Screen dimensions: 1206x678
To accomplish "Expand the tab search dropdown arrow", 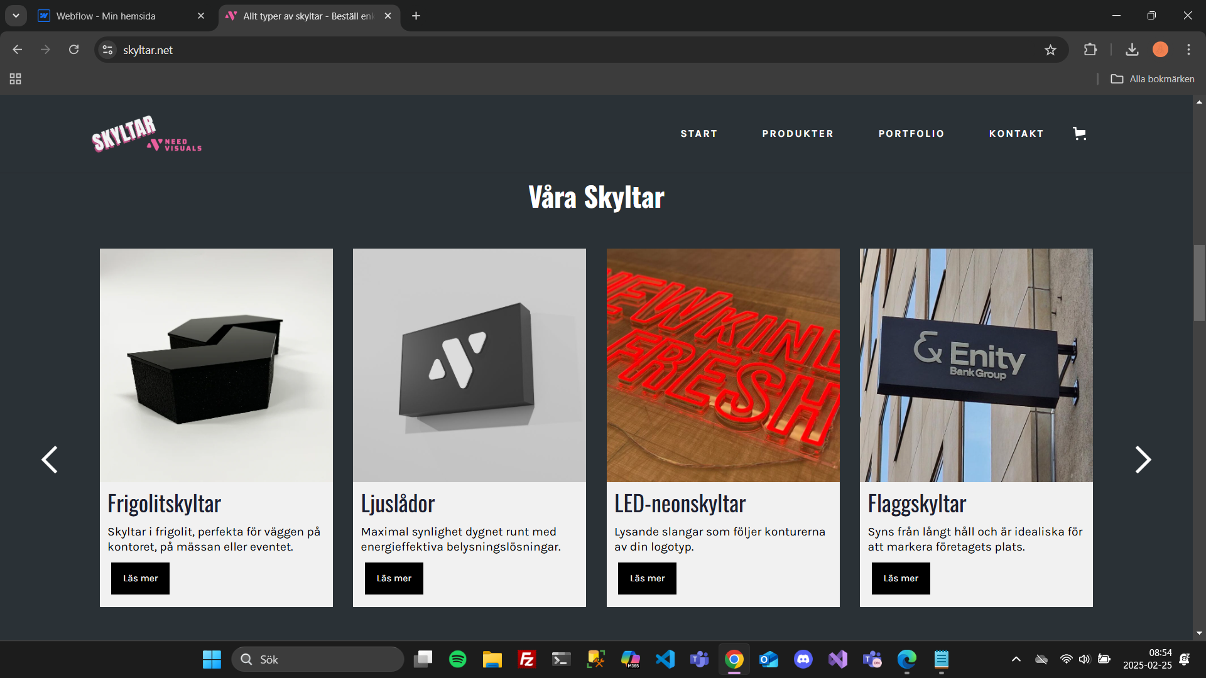I will click(x=16, y=16).
